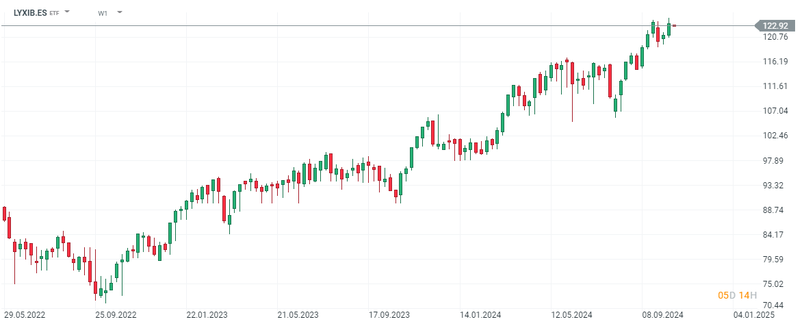
Task: Click the 08.09.2024 date axis label
Action: (662, 314)
